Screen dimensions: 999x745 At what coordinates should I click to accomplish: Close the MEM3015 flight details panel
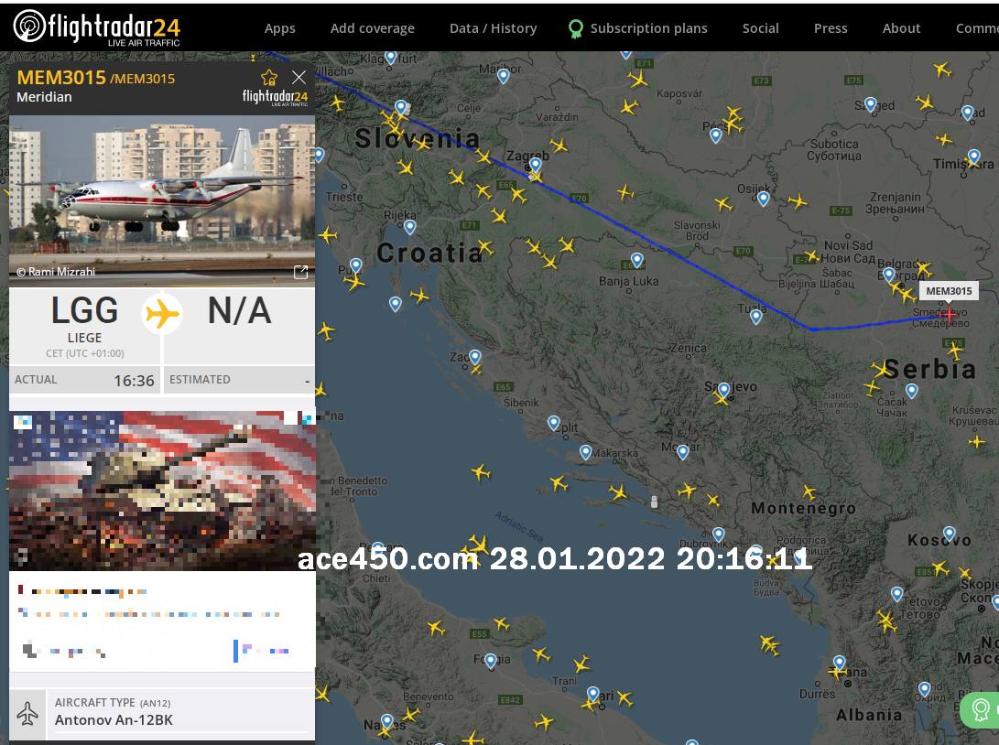(x=299, y=78)
